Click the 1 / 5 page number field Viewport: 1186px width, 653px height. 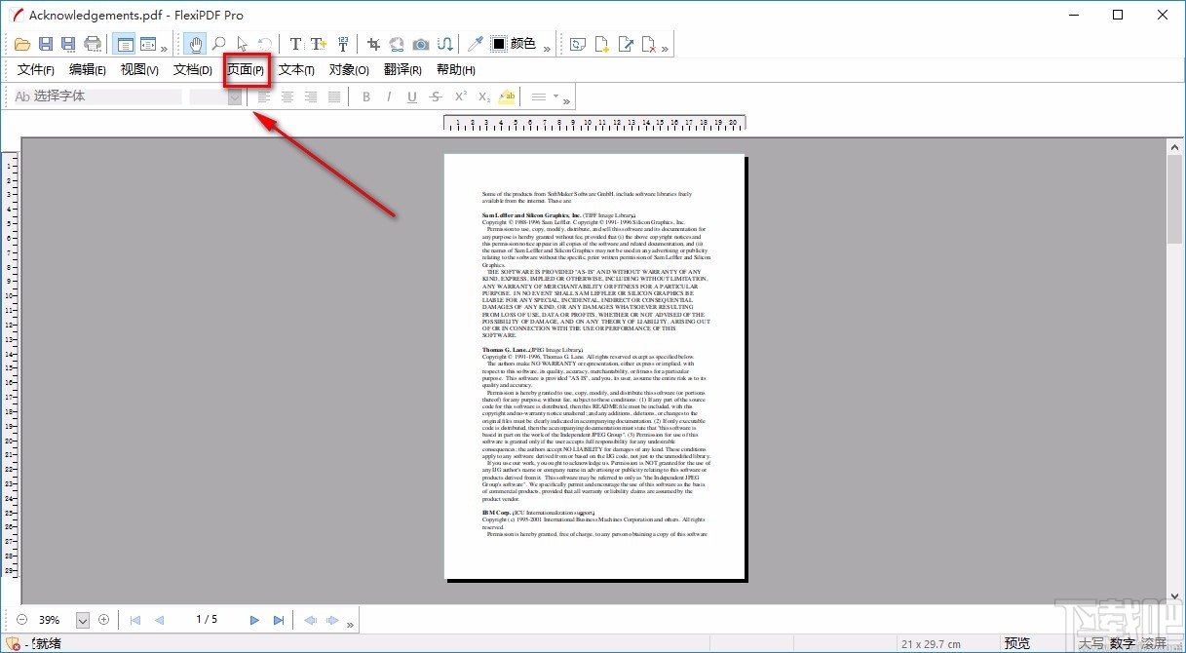[207, 620]
